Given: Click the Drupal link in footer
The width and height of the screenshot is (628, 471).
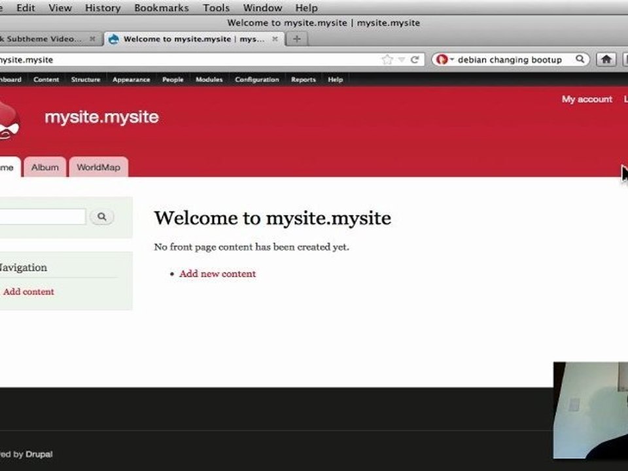Looking at the screenshot, I should click(x=39, y=454).
